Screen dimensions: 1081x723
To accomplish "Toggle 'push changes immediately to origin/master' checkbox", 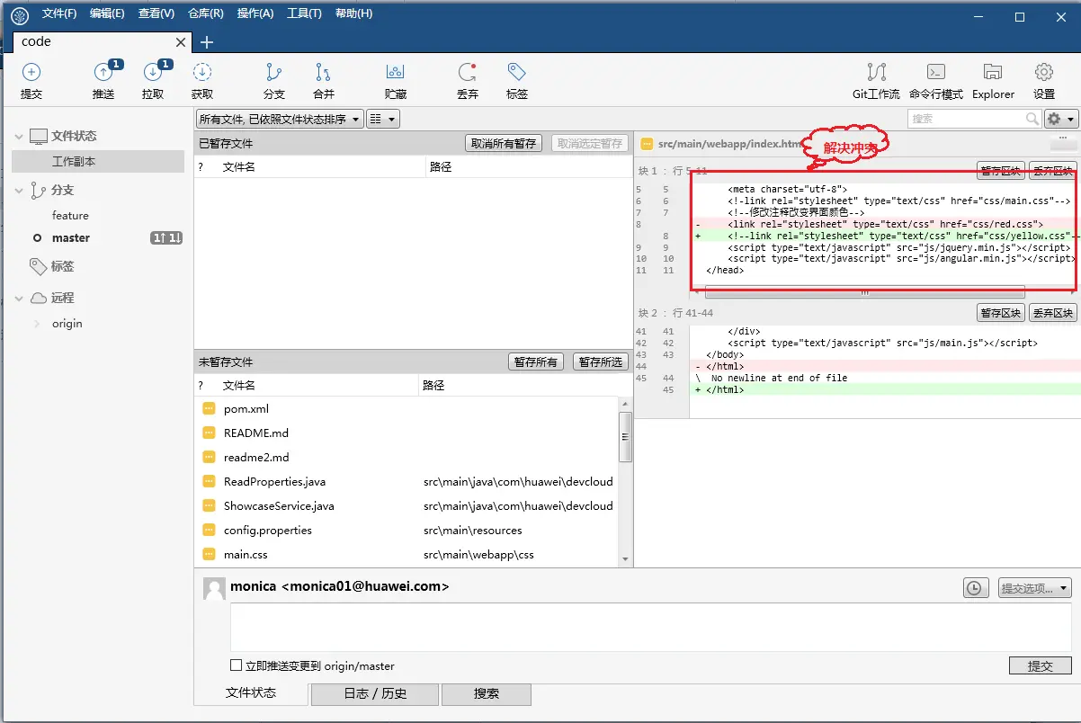I will [x=236, y=665].
